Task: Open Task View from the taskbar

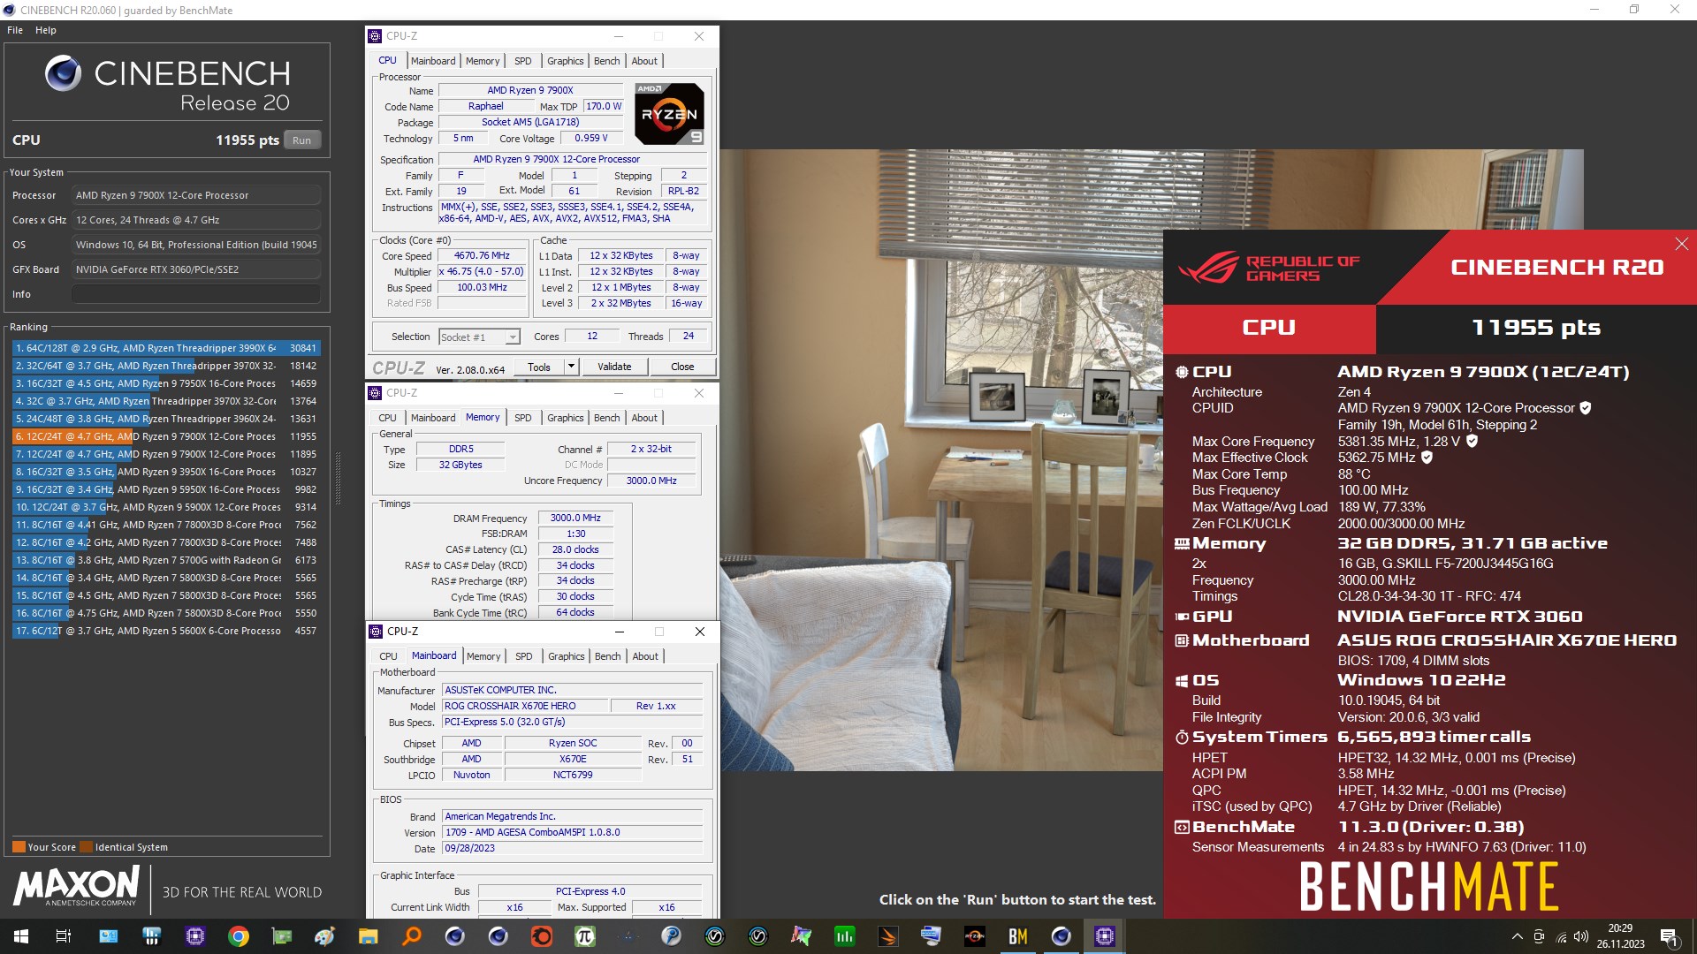Action: (x=64, y=936)
